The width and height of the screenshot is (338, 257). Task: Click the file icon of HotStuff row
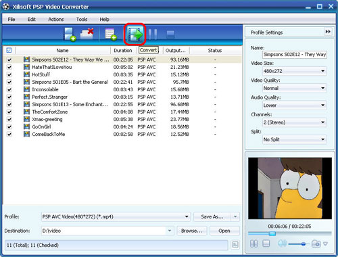pos(26,74)
